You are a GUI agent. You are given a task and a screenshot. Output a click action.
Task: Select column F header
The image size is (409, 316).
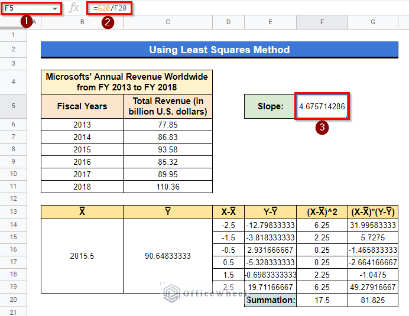tap(322, 22)
